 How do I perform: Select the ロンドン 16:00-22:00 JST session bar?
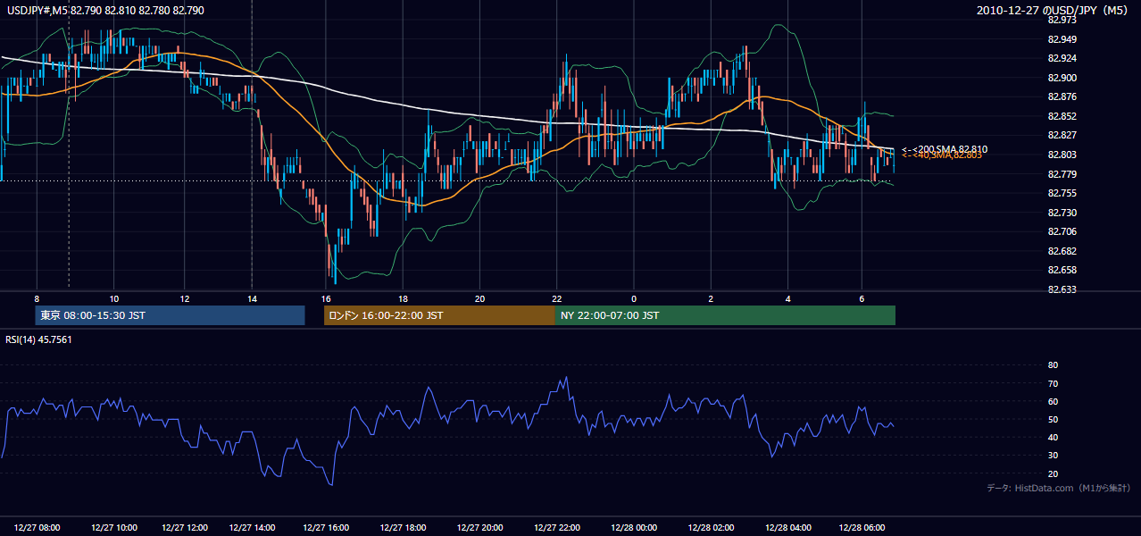(x=439, y=315)
